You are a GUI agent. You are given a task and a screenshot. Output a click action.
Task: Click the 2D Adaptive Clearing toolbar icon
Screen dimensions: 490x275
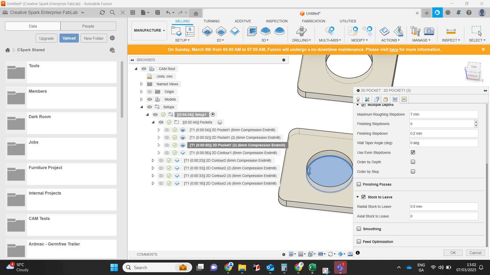(207, 31)
